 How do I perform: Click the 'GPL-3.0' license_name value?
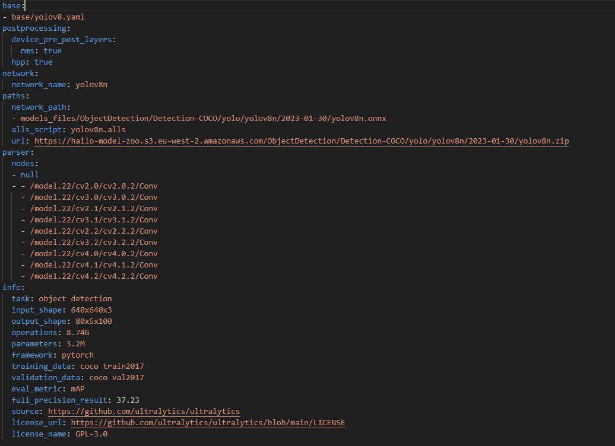pos(91,434)
